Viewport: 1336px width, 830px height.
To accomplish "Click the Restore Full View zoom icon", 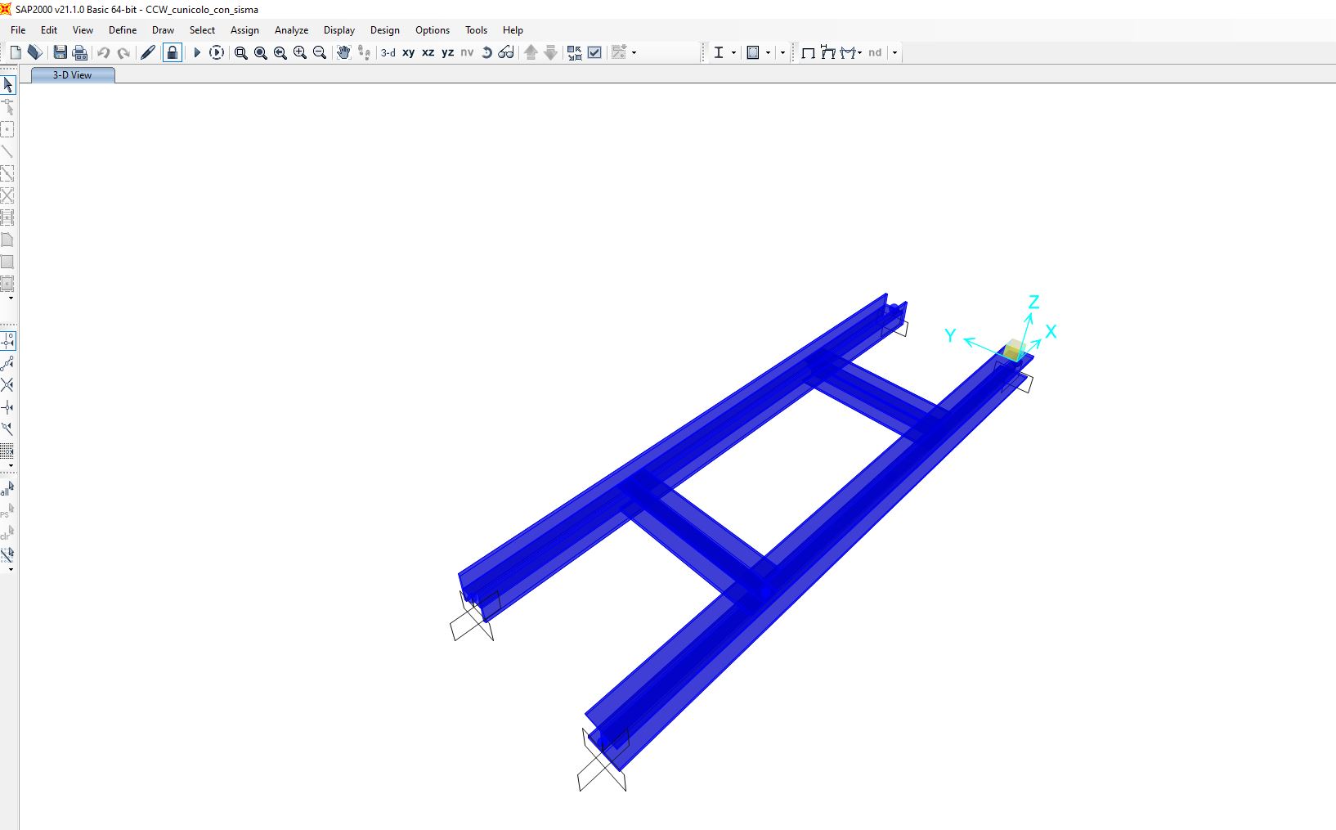I will click(x=261, y=52).
